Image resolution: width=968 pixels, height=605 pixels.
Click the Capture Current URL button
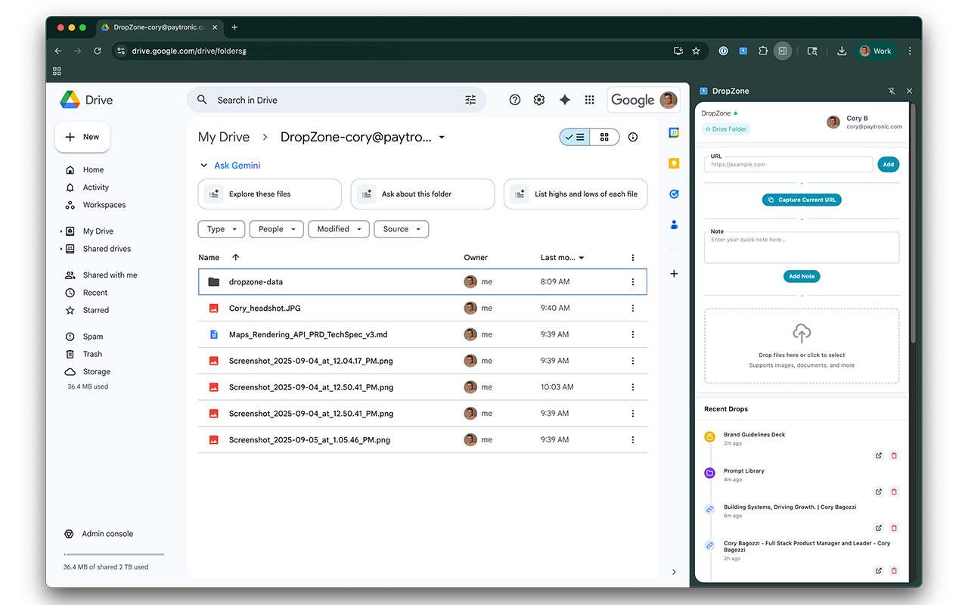point(802,200)
